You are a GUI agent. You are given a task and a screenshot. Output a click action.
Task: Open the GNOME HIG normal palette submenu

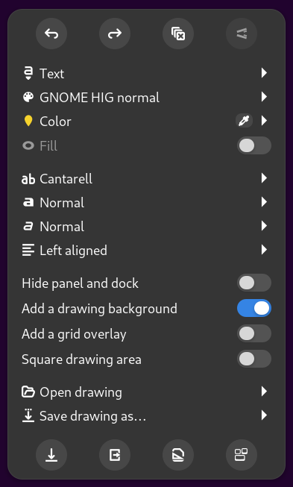(x=146, y=97)
